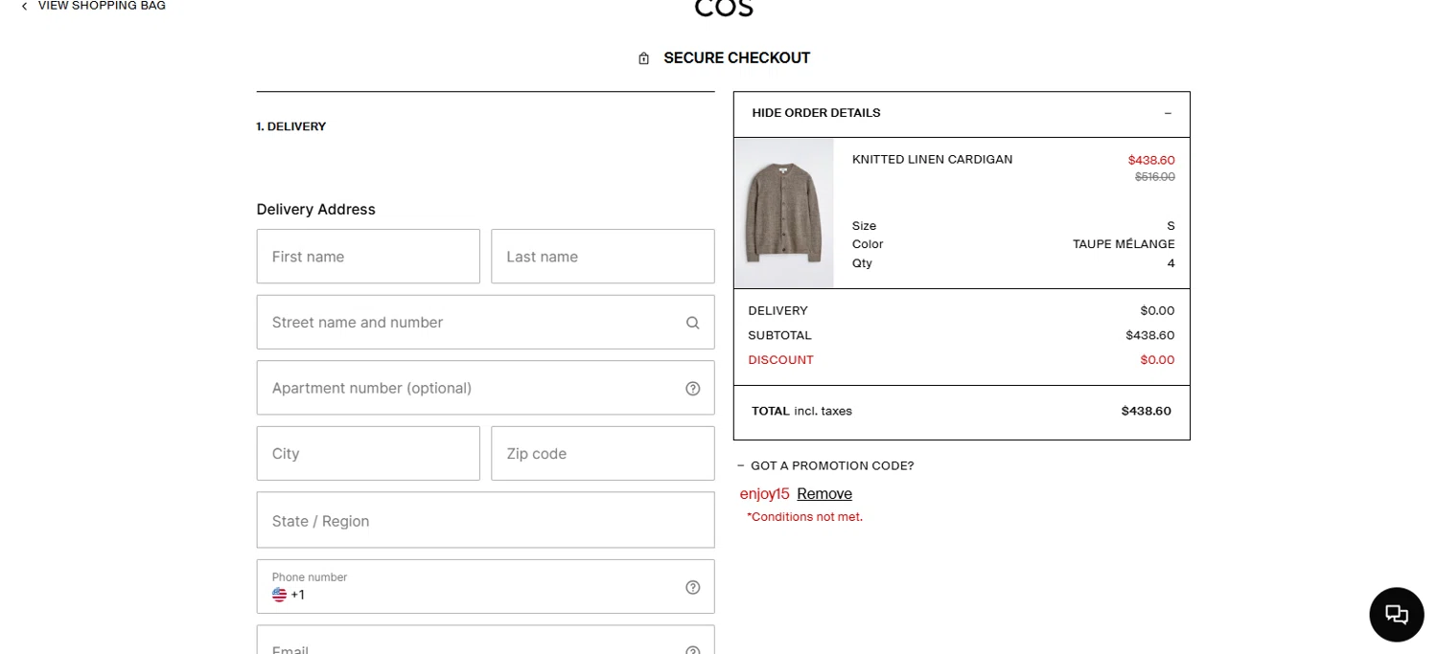1438x654 pixels.
Task: Click the City input field
Action: (x=368, y=454)
